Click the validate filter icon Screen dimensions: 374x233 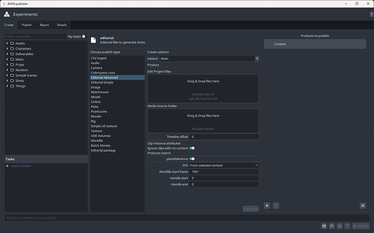pos(347,226)
